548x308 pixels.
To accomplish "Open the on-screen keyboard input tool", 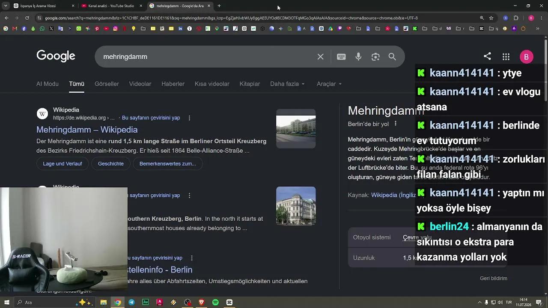I will [341, 56].
